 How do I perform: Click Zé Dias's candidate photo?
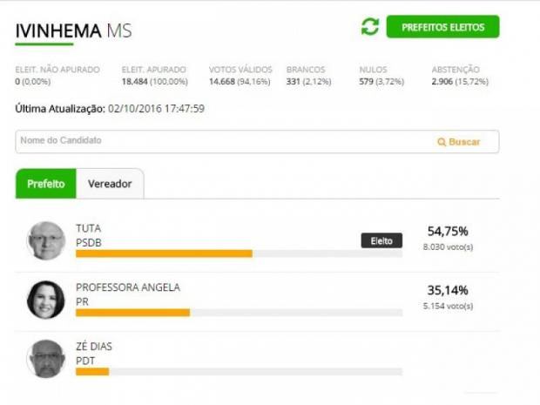pyautogui.click(x=46, y=359)
